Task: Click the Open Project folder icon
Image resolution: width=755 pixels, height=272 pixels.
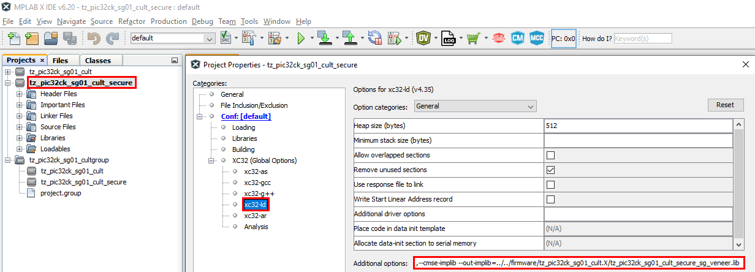Action: click(x=51, y=38)
